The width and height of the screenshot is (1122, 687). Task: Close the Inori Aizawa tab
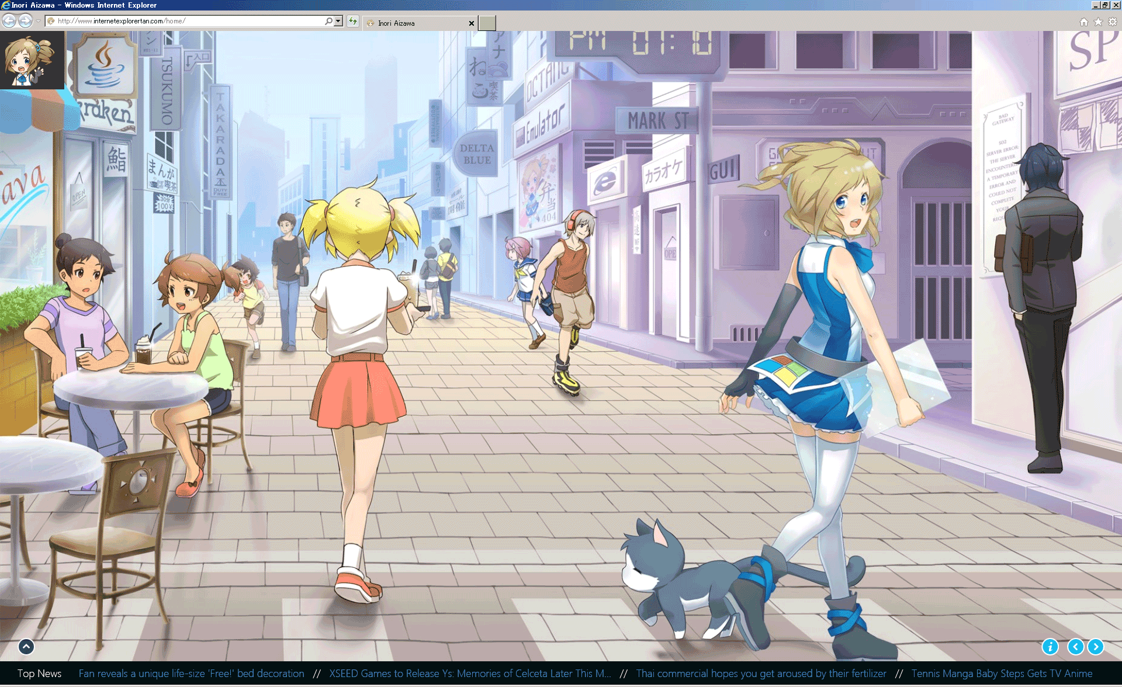point(472,23)
